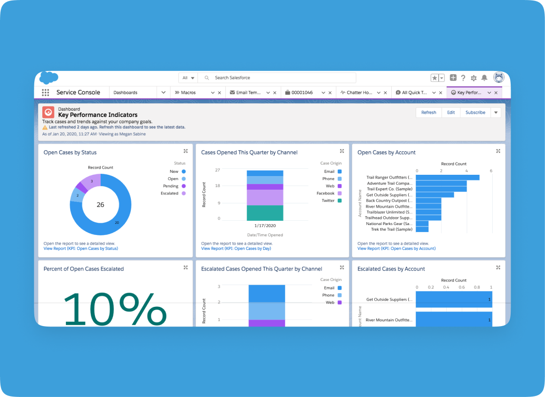
Task: Open the Dashboards navigation dropdown arrow
Action: (x=163, y=93)
